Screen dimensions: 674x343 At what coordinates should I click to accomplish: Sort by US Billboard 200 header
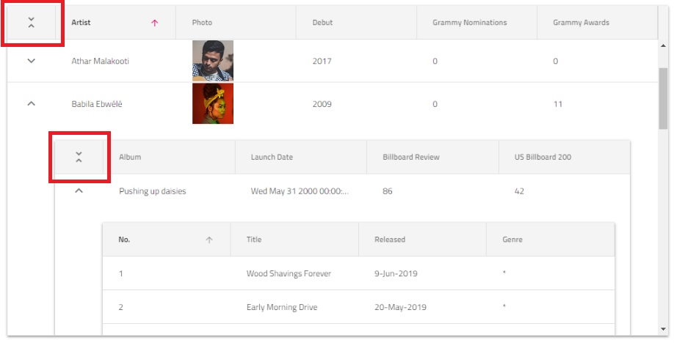543,157
